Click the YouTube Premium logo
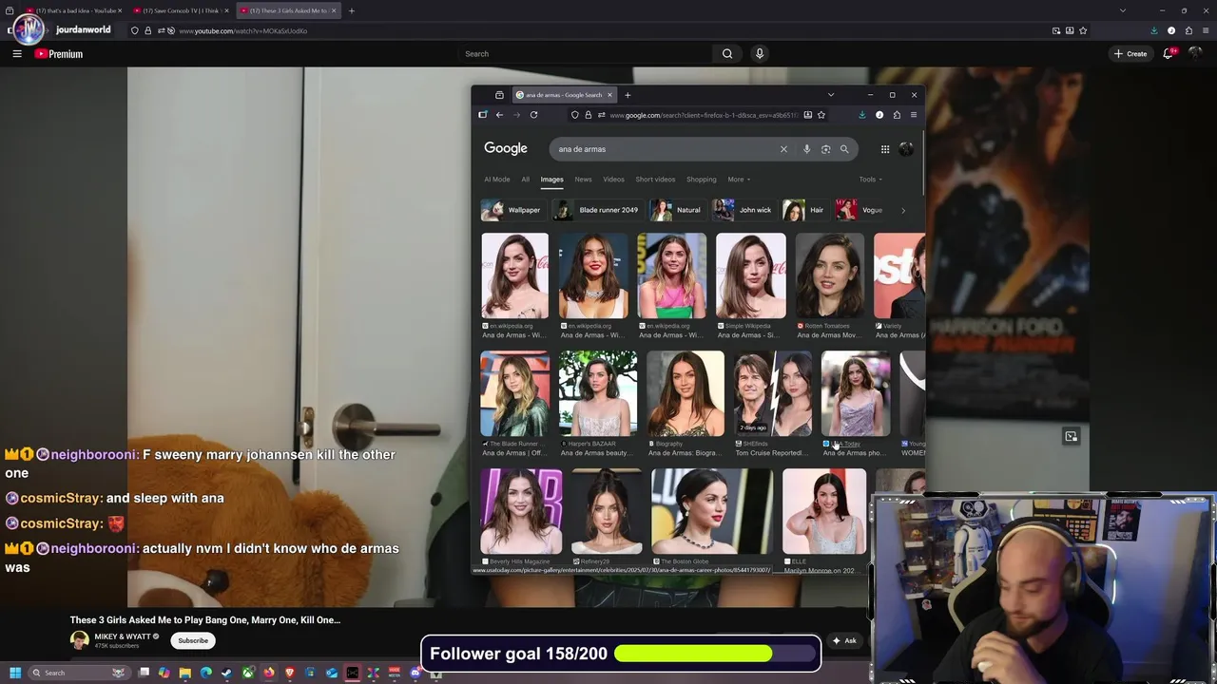This screenshot has height=684, width=1217. click(59, 54)
